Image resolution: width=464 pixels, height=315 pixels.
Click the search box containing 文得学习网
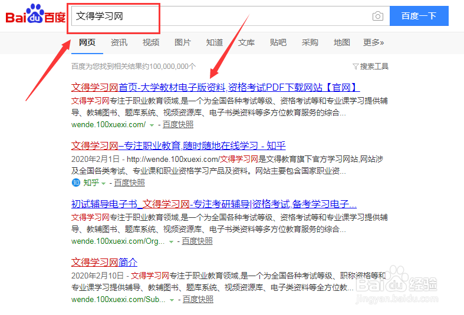click(x=230, y=16)
